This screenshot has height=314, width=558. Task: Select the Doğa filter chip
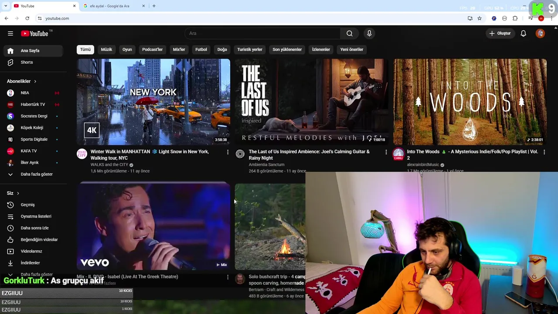(222, 49)
